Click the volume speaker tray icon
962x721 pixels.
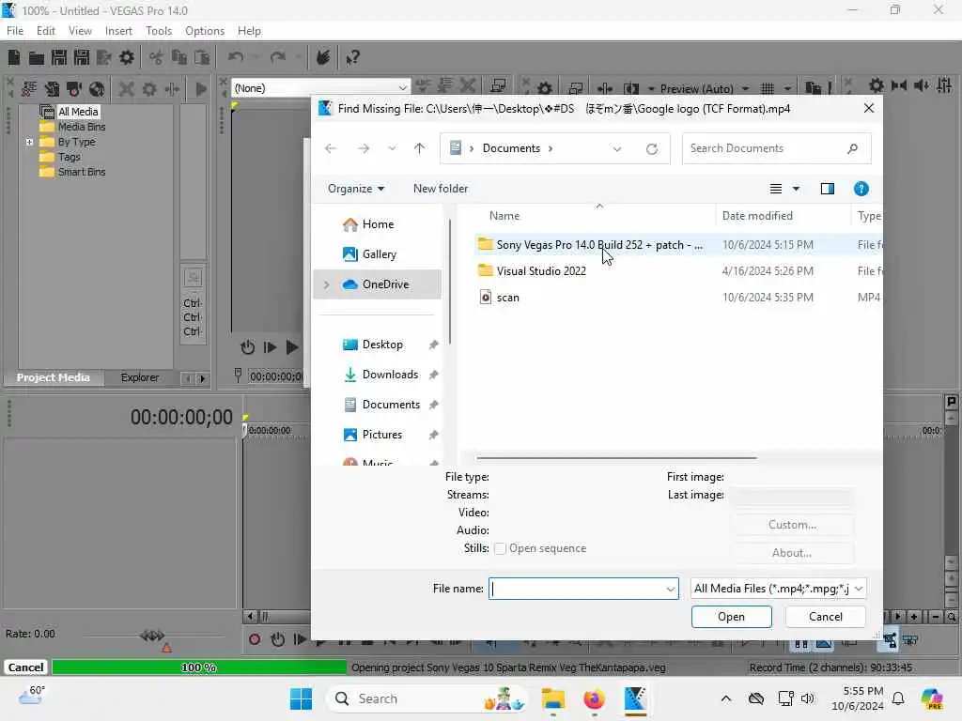click(x=808, y=698)
